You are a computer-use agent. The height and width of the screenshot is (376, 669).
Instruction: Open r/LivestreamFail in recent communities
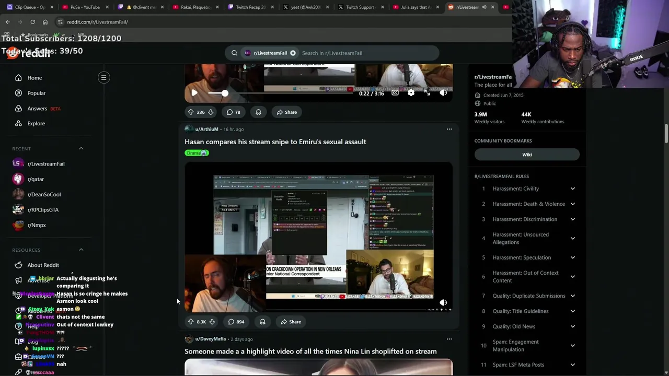pos(46,164)
